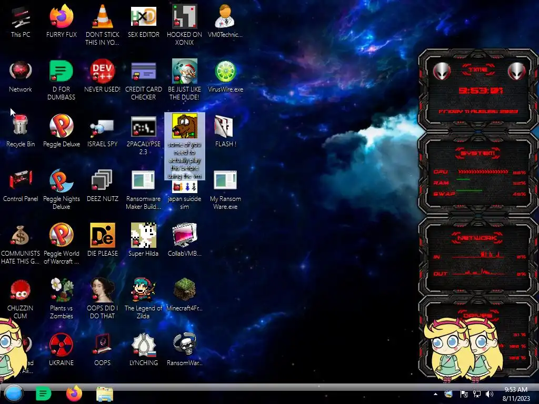Select the D FOR DUMBASS icon
The image size is (539, 404).
point(61,71)
